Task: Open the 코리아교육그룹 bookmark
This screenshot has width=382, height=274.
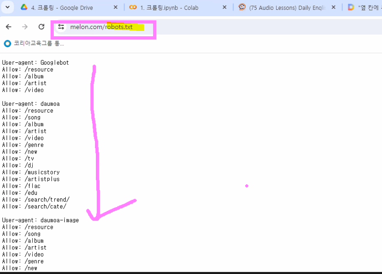Action: pos(34,44)
